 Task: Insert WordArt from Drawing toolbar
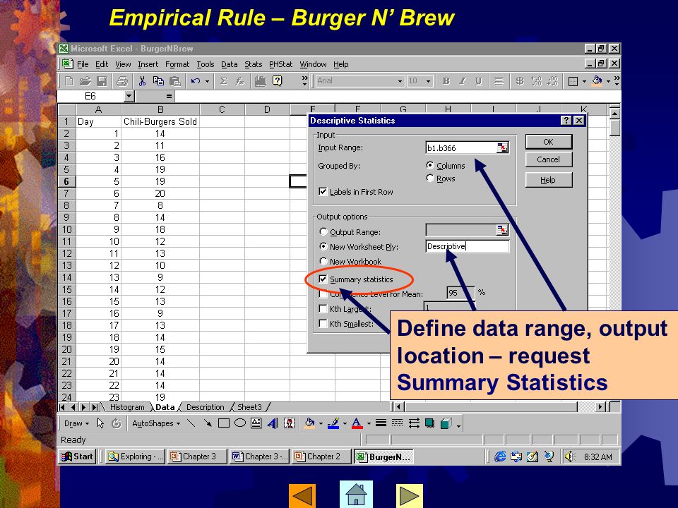273,423
